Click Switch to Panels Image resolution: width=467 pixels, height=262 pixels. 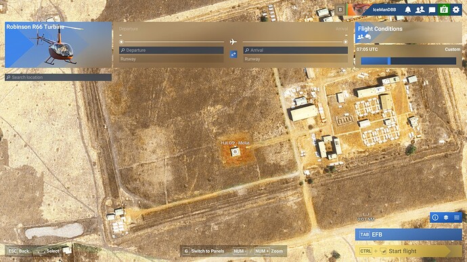[204, 251]
